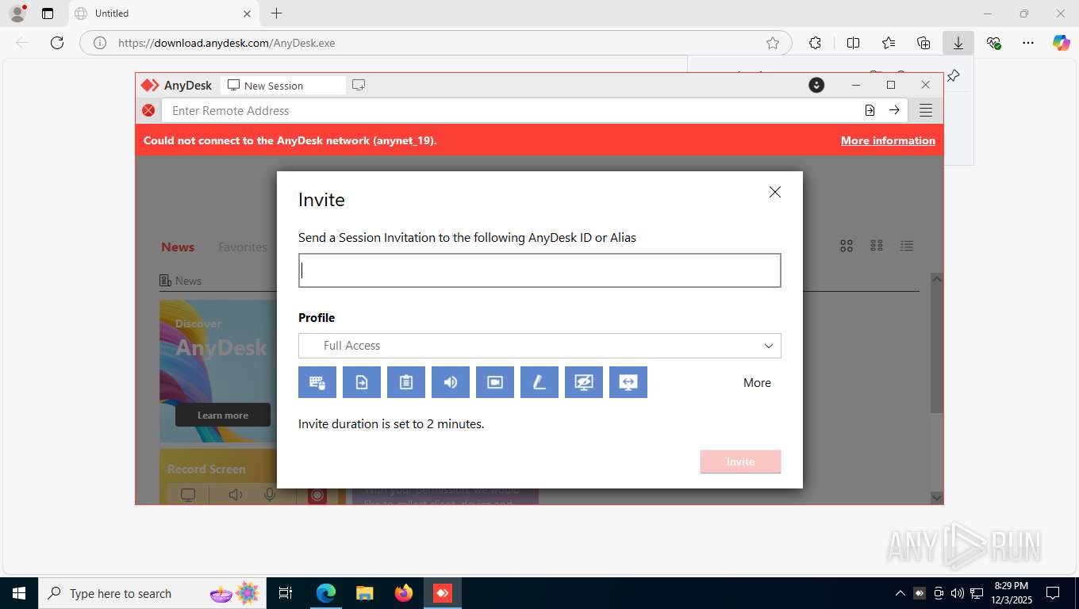Screen dimensions: 1079x609
Task: Close the Untitled browser tab
Action: point(247,13)
